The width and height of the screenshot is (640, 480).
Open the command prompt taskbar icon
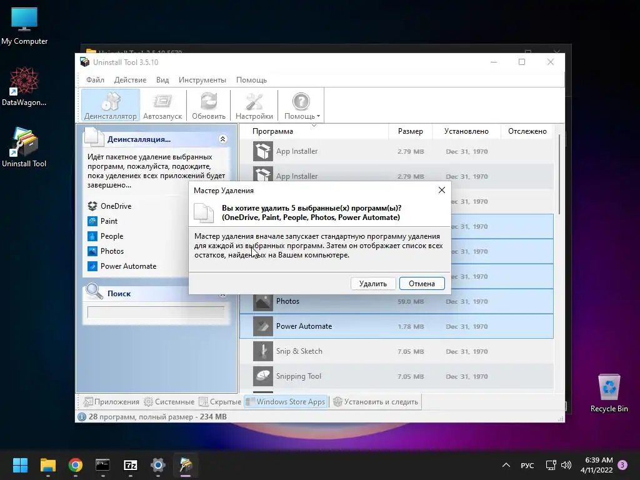click(103, 465)
